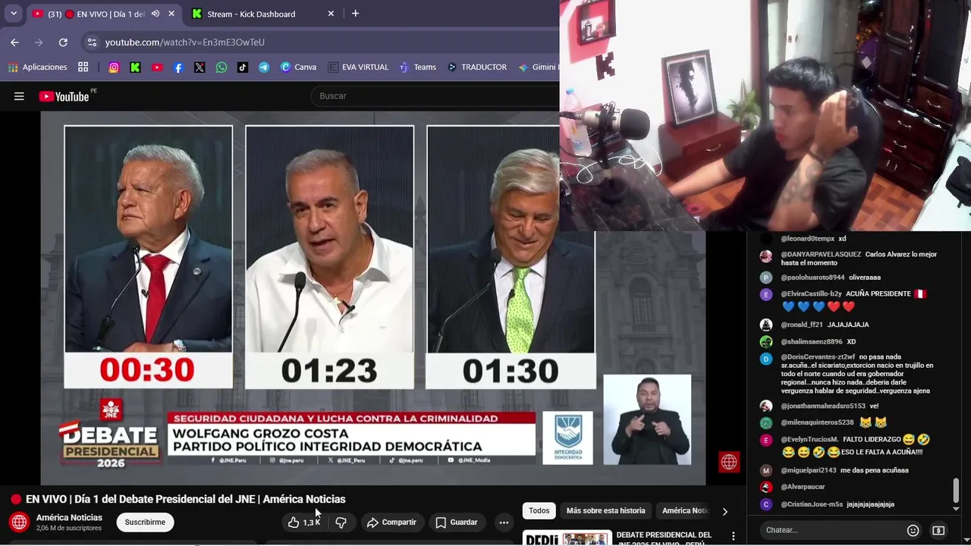Save the video with Guardar
The image size is (971, 546).
click(x=457, y=522)
